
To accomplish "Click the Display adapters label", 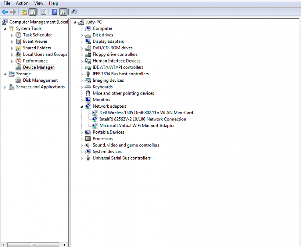I will coord(108,41).
